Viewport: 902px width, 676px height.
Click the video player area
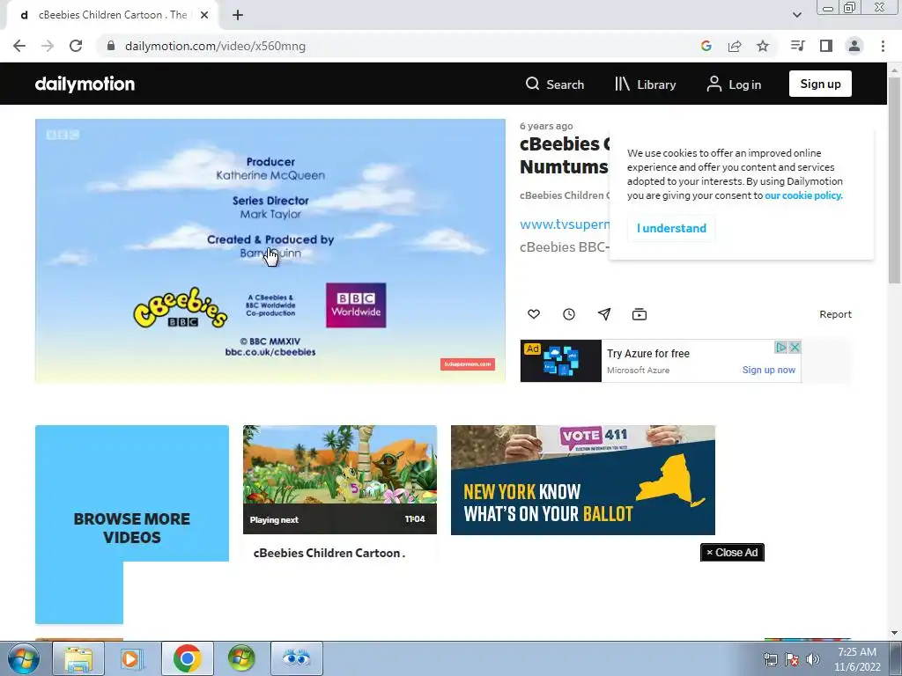(x=270, y=251)
